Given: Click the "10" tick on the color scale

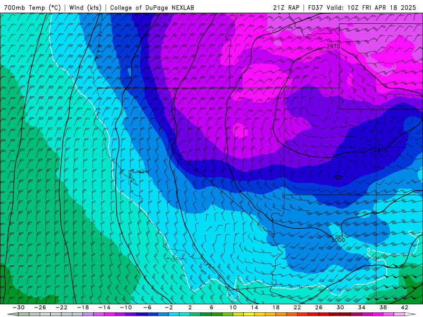Looking at the screenshot, I should [233, 307].
